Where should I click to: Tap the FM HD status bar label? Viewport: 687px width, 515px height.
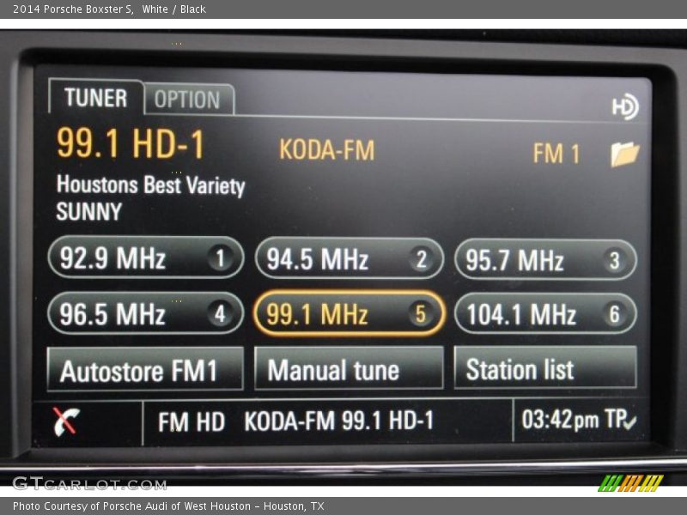click(x=192, y=422)
